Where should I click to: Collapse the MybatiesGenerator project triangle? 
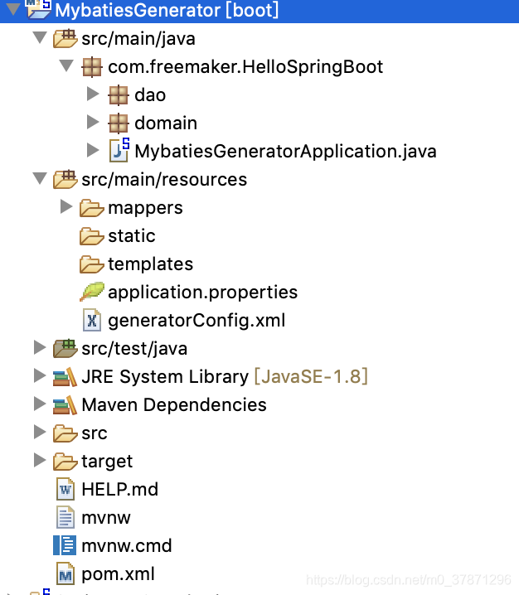13,9
